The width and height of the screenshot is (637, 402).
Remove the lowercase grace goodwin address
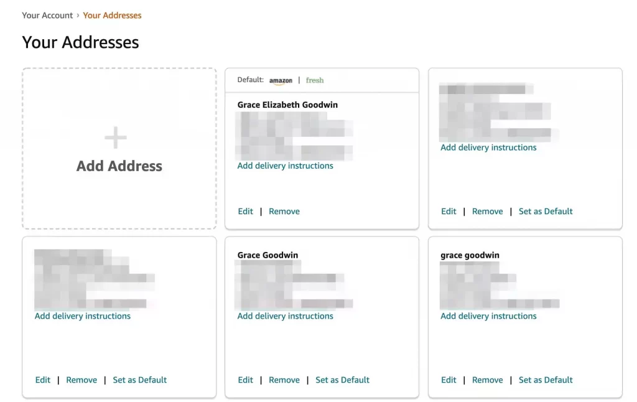(488, 380)
